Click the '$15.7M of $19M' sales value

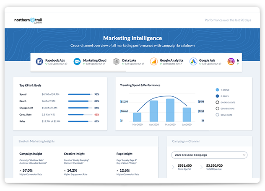point(51,121)
